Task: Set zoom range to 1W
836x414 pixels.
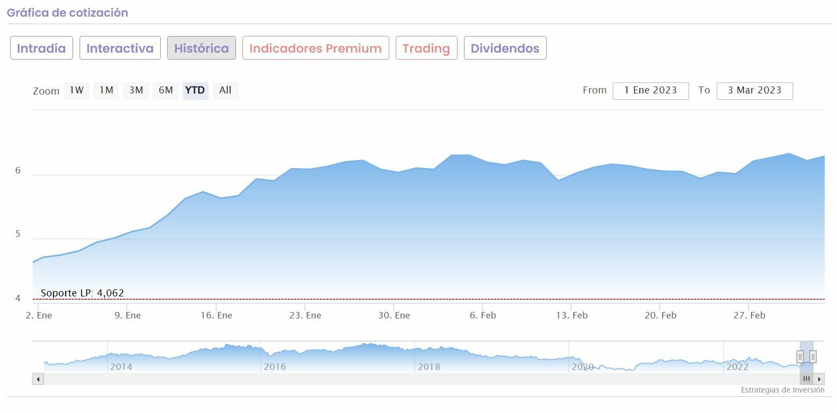Action: tap(76, 90)
